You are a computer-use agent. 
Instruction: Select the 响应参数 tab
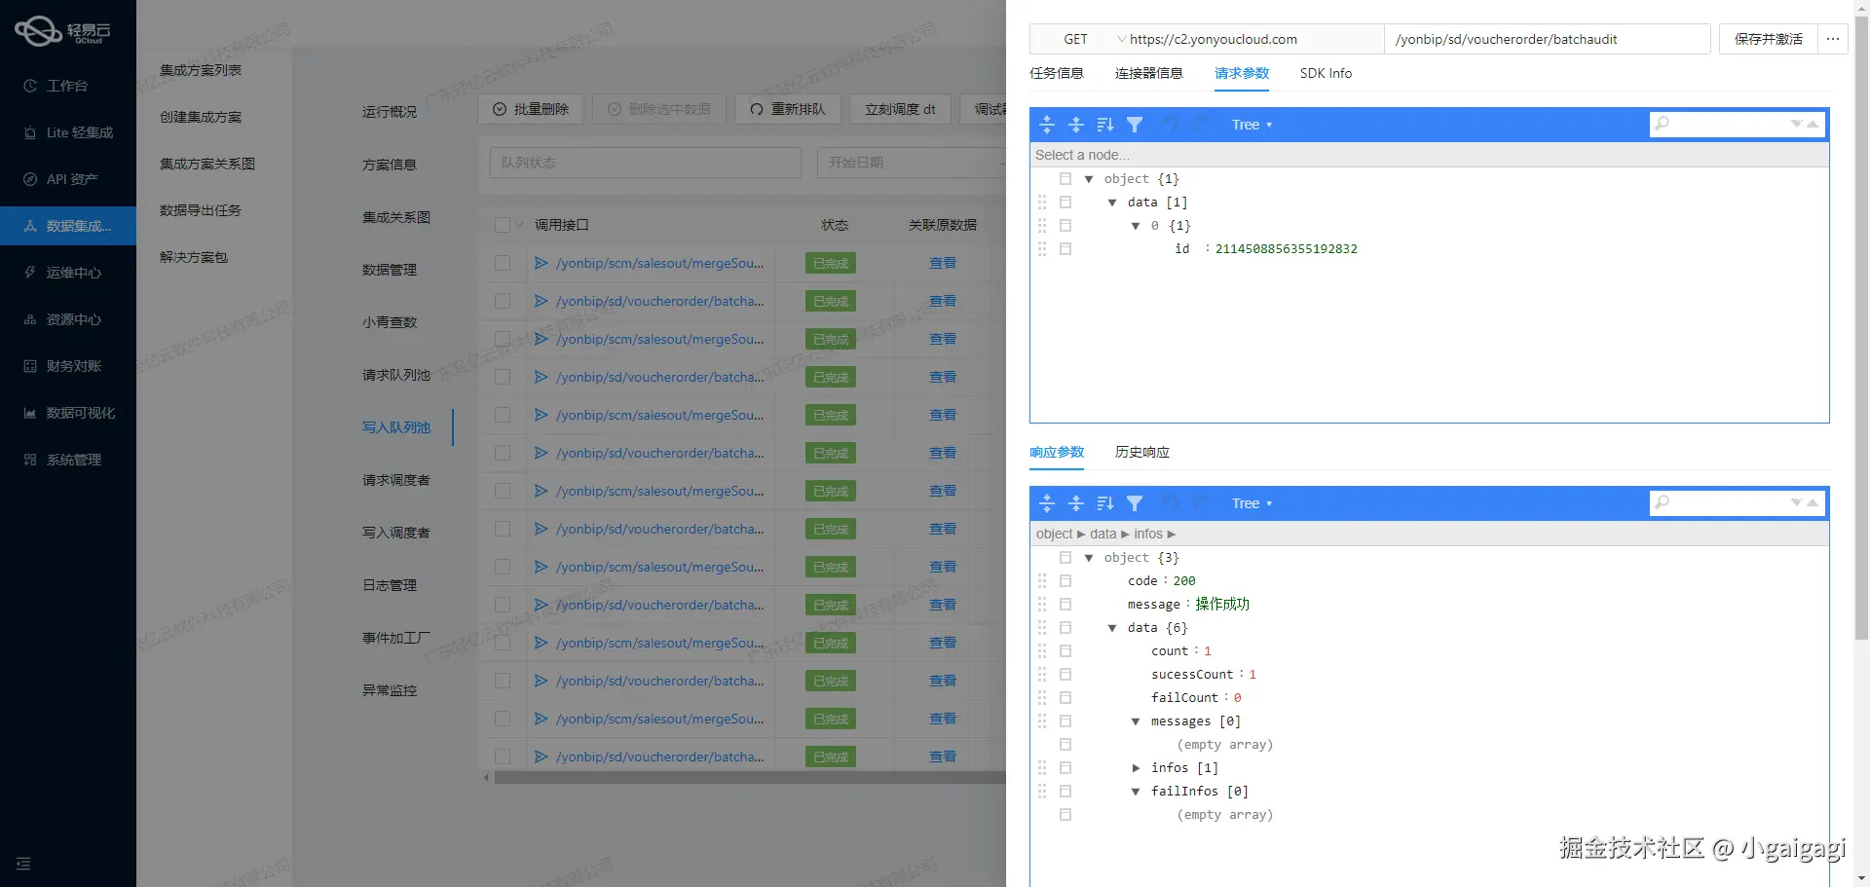[x=1057, y=452]
